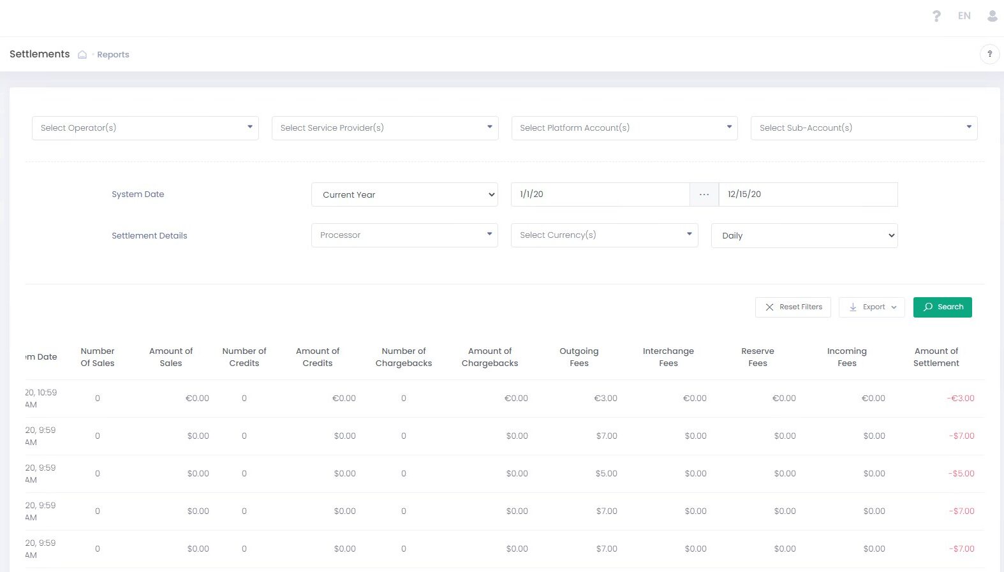
Task: Open the user profile icon
Action: point(992,16)
